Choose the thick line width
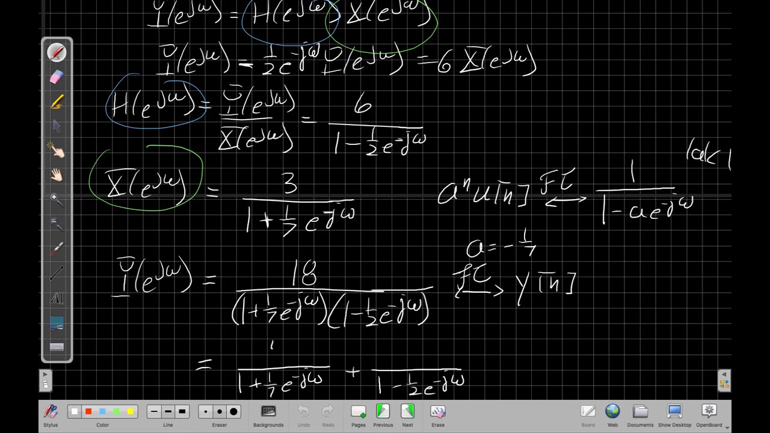Screen dimensions: 770x433 coord(182,411)
